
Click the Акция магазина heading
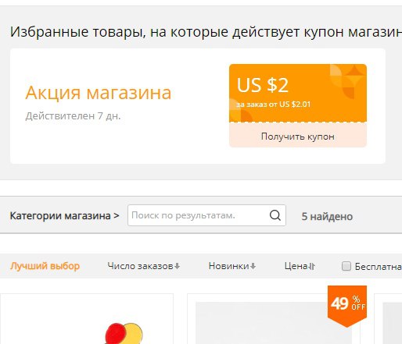tap(99, 93)
